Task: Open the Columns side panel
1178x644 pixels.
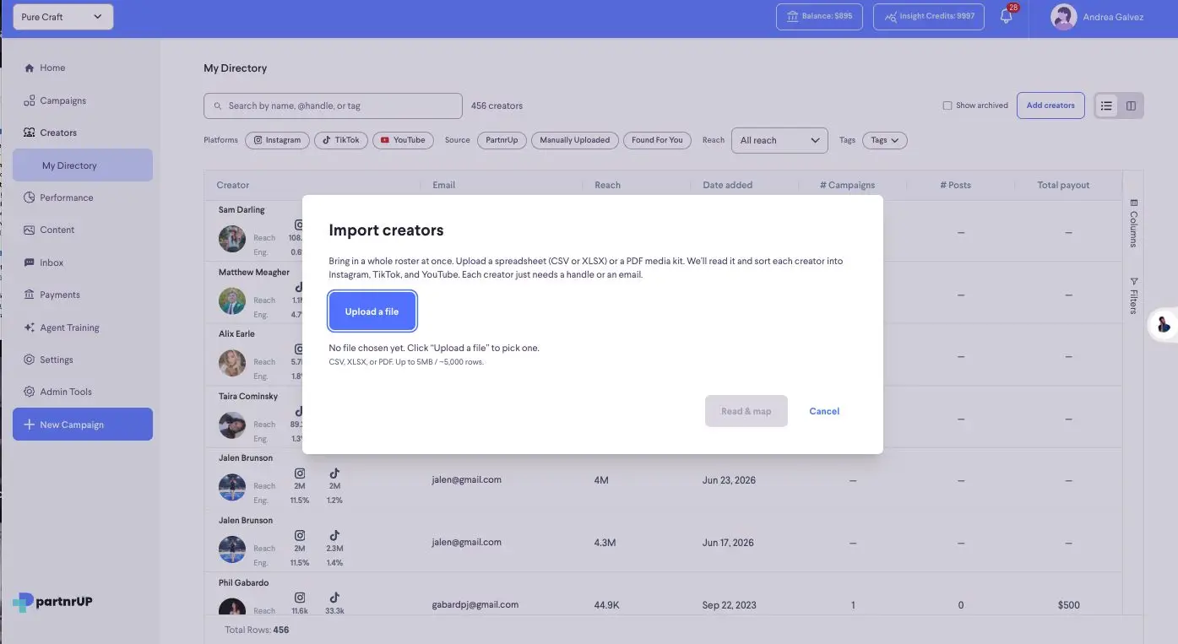Action: (x=1133, y=224)
